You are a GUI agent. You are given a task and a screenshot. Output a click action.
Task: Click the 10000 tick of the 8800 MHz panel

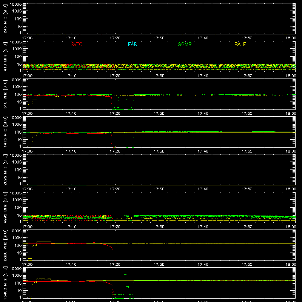(16, 231)
